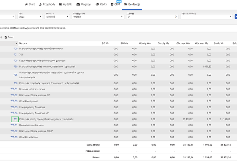Sort by the Nazwa column header
The image size is (237, 161).
click(23, 44)
